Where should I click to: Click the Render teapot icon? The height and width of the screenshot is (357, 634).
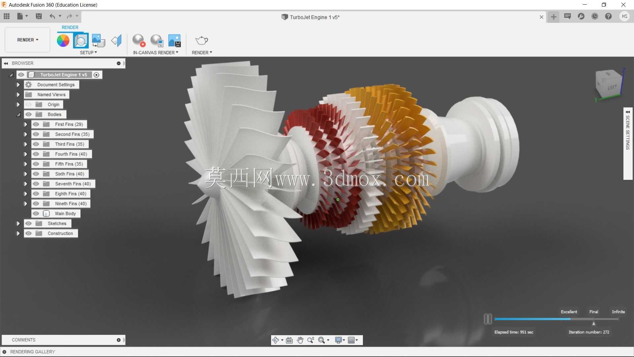(x=201, y=41)
